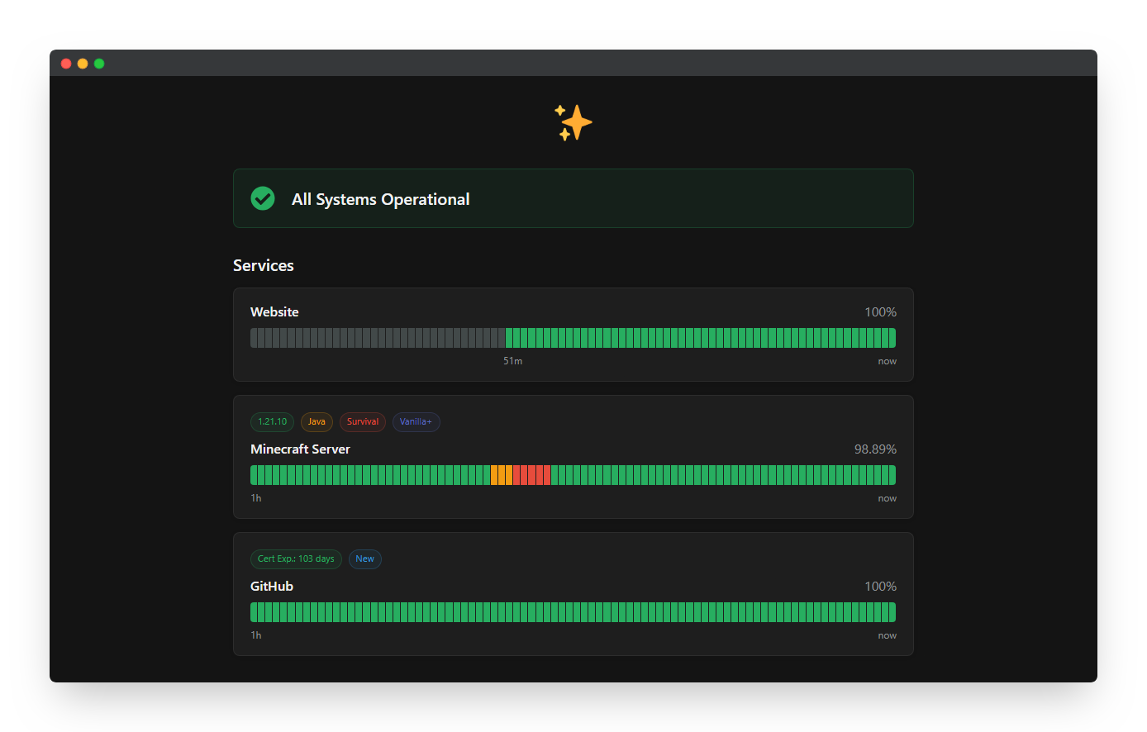Click the green maximize window button
The height and width of the screenshot is (732, 1147).
(x=99, y=64)
